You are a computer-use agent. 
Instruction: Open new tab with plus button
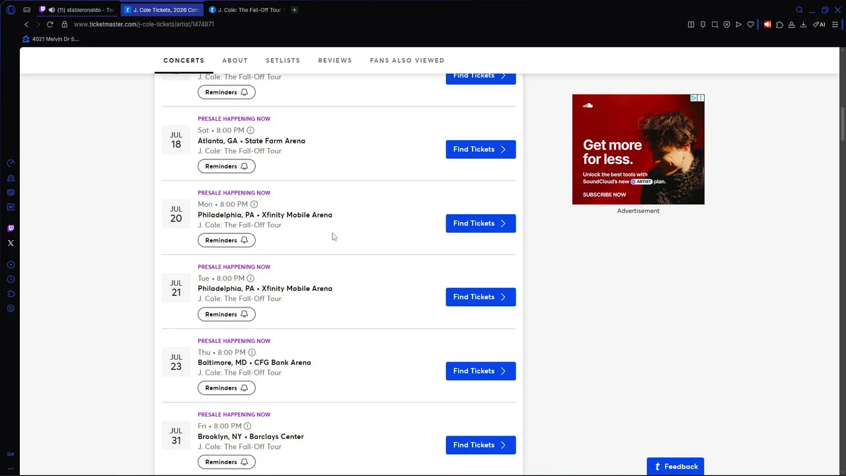(294, 10)
